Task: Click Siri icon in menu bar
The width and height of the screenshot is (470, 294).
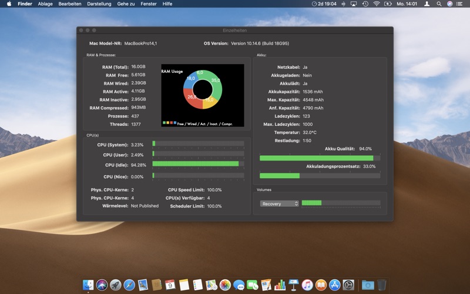Action: pos(449,4)
